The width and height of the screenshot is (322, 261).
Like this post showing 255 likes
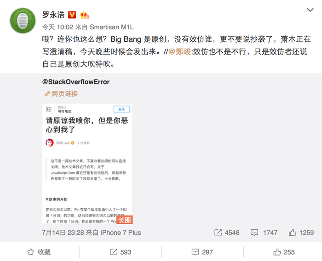284,252
